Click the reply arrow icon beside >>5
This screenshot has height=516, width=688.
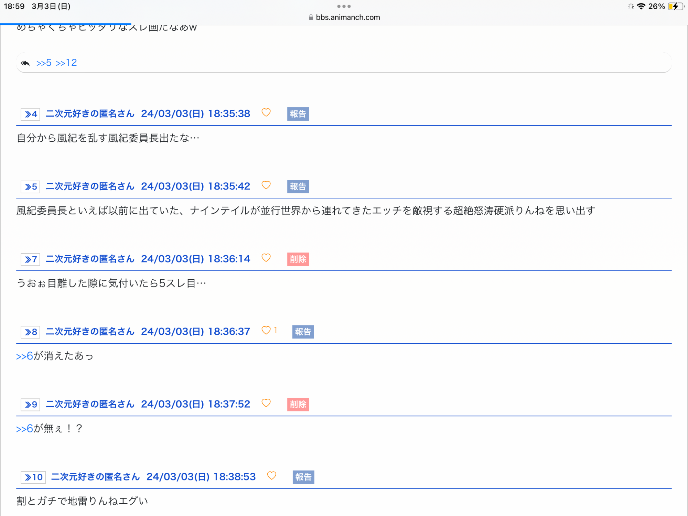point(25,63)
